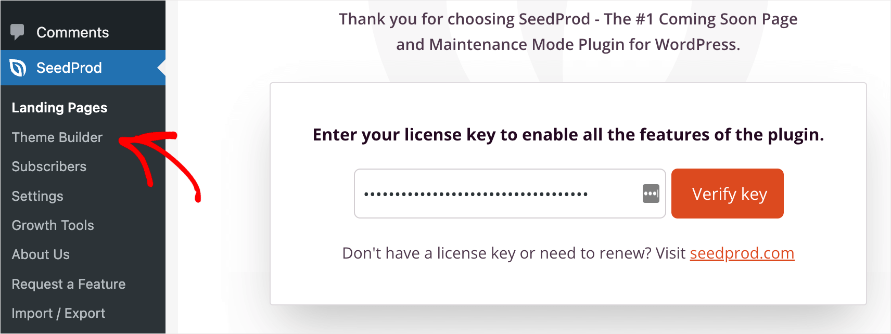Visit the seedprod.com link
This screenshot has width=891, height=334.
click(742, 253)
